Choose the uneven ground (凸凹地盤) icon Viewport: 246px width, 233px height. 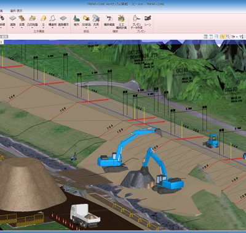33,18
